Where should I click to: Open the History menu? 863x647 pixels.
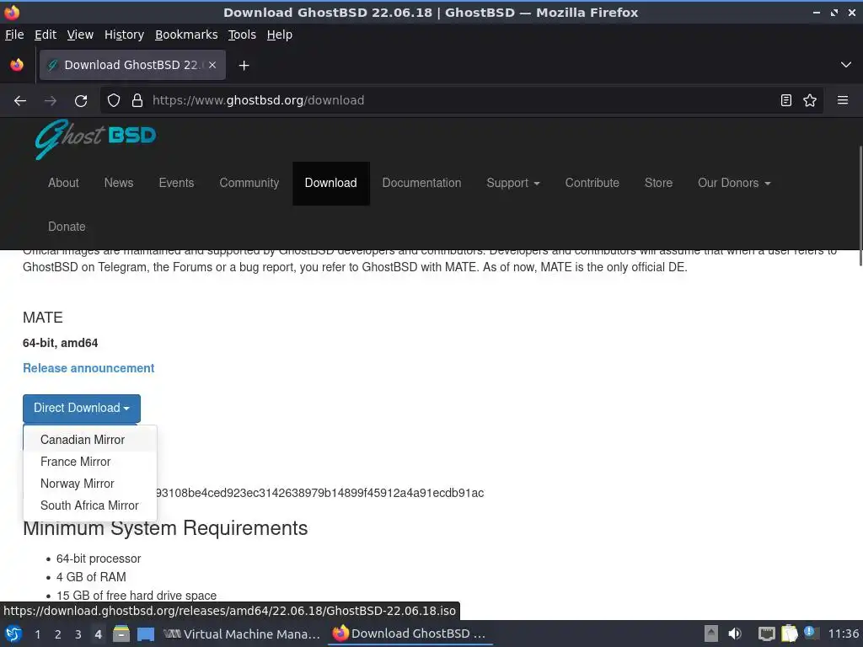tap(124, 35)
